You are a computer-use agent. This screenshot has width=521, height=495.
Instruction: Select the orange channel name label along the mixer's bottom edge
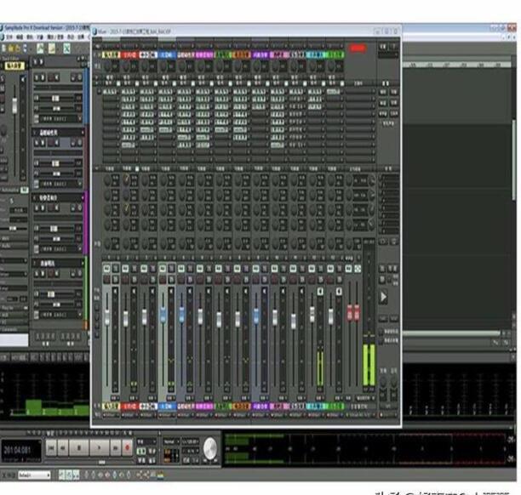(241, 406)
